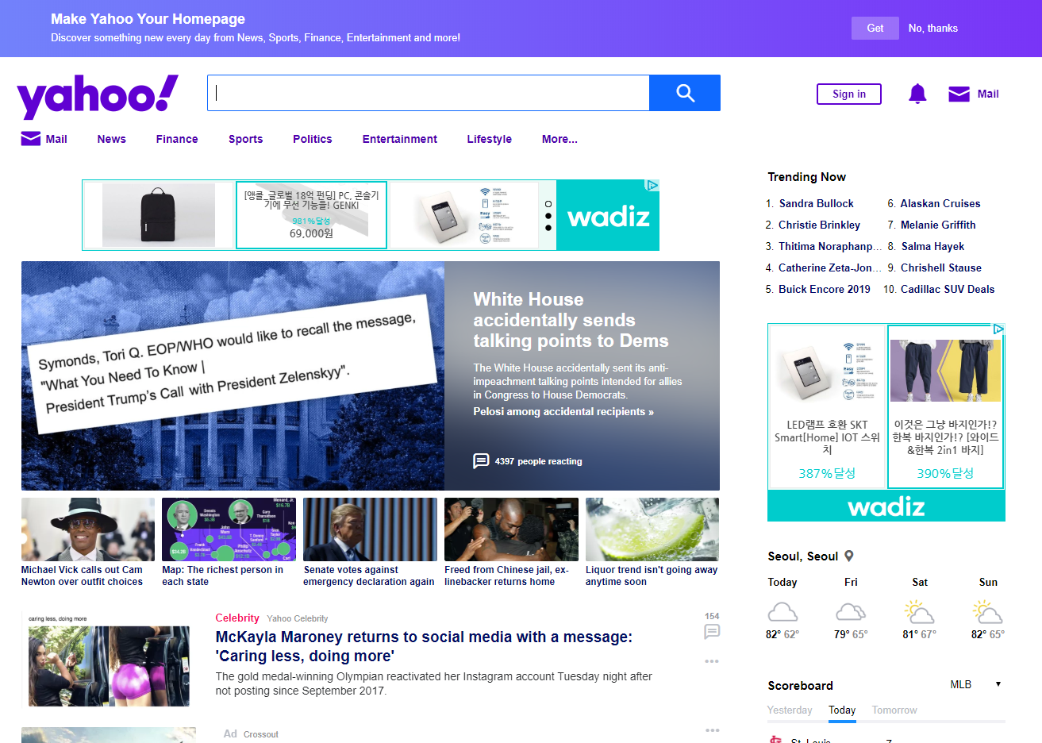Click trending topic Catherine Zeta-Jones

pyautogui.click(x=830, y=268)
